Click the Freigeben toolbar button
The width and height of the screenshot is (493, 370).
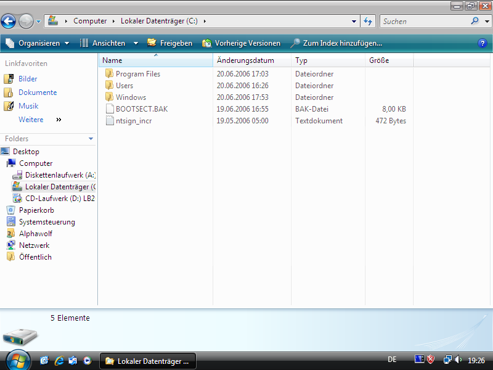click(169, 43)
